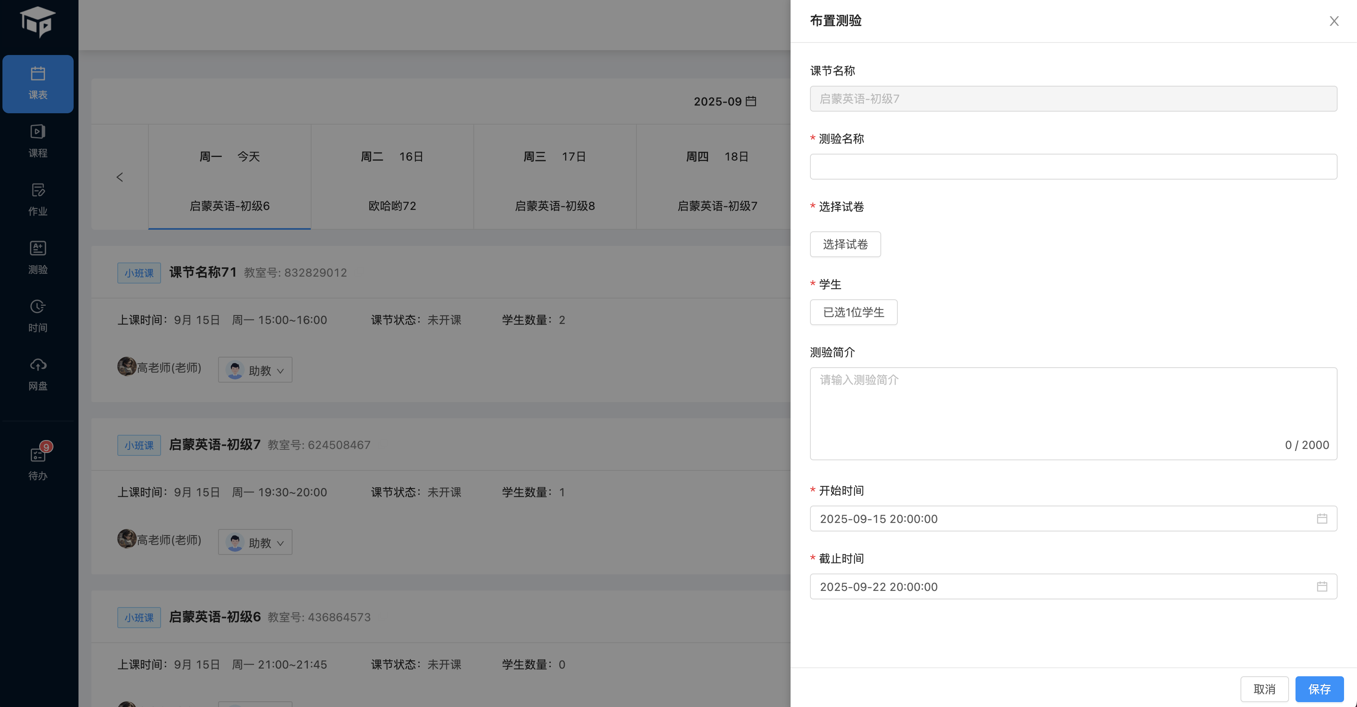Click the 时间 time sidebar icon
This screenshot has height=707, width=1357.
click(37, 316)
